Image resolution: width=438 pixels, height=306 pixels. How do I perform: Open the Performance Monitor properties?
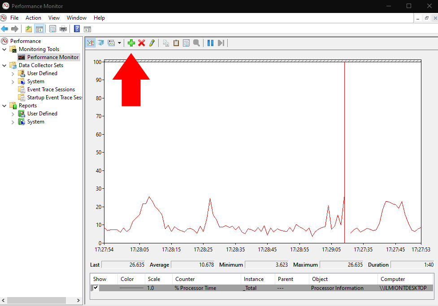tap(186, 42)
